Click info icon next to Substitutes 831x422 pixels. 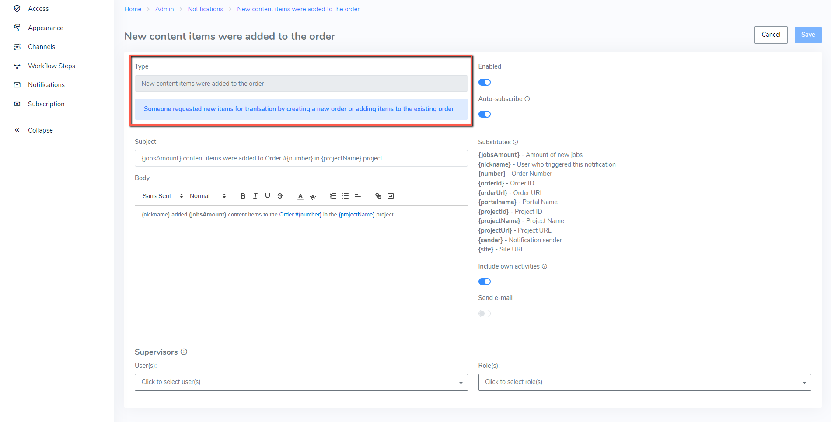click(516, 142)
